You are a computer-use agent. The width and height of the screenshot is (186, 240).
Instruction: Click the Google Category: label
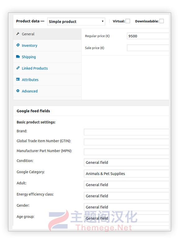(x=31, y=172)
